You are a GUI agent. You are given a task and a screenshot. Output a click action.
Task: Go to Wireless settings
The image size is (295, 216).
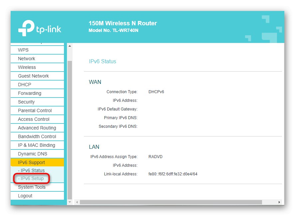(37, 67)
